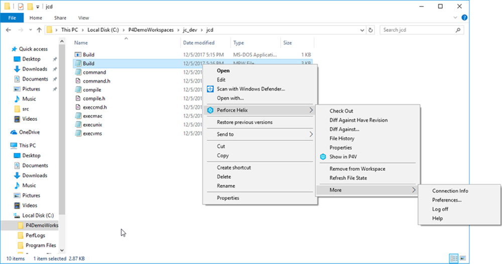Expand the More submenu arrow
The height and width of the screenshot is (264, 502).
pyautogui.click(x=414, y=190)
